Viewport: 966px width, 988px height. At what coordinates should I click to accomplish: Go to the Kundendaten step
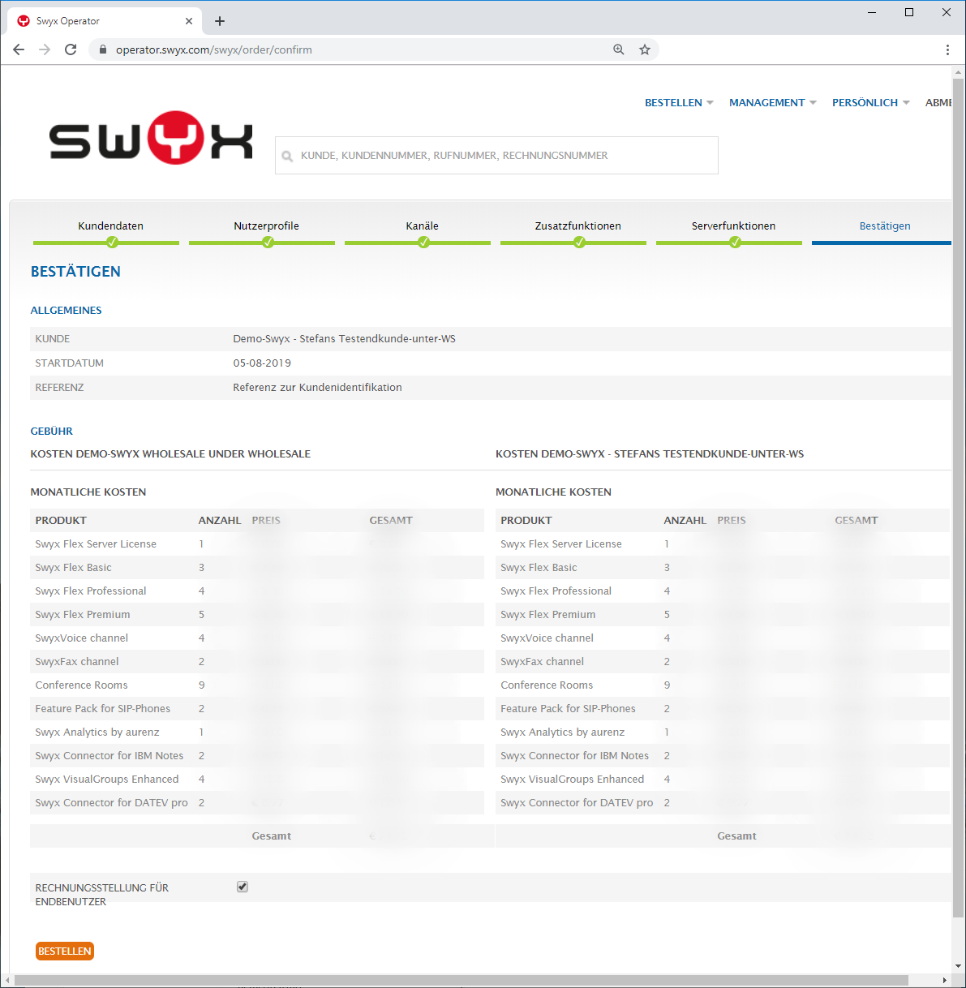coord(110,226)
